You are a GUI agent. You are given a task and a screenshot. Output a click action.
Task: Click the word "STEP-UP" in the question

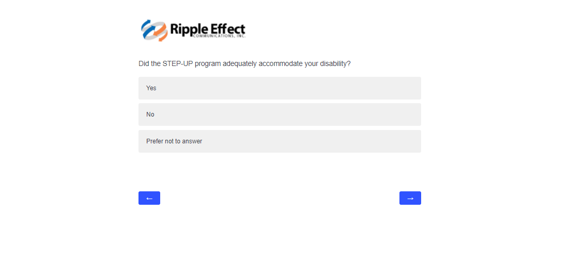point(177,64)
